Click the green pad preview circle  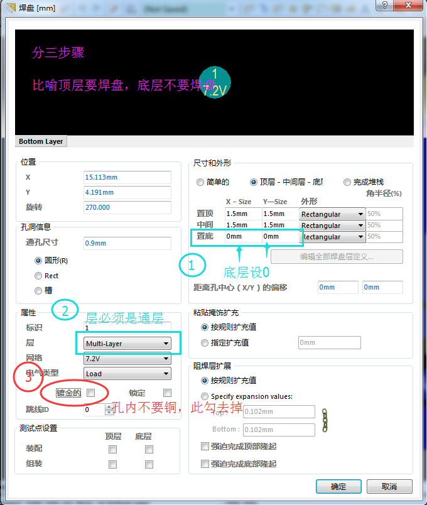(x=215, y=84)
